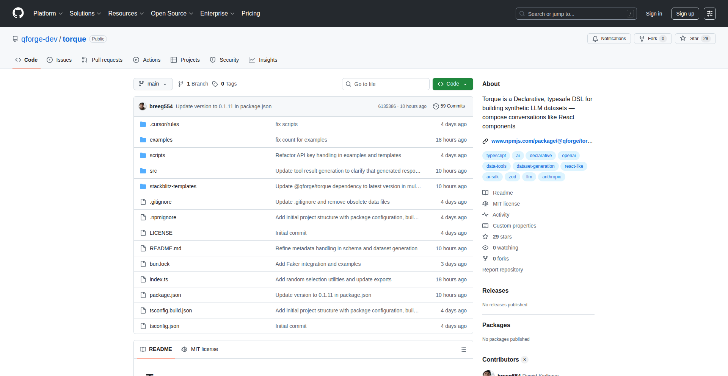Open the Projects tab
Screen dimensions: 728x376
(x=185, y=60)
